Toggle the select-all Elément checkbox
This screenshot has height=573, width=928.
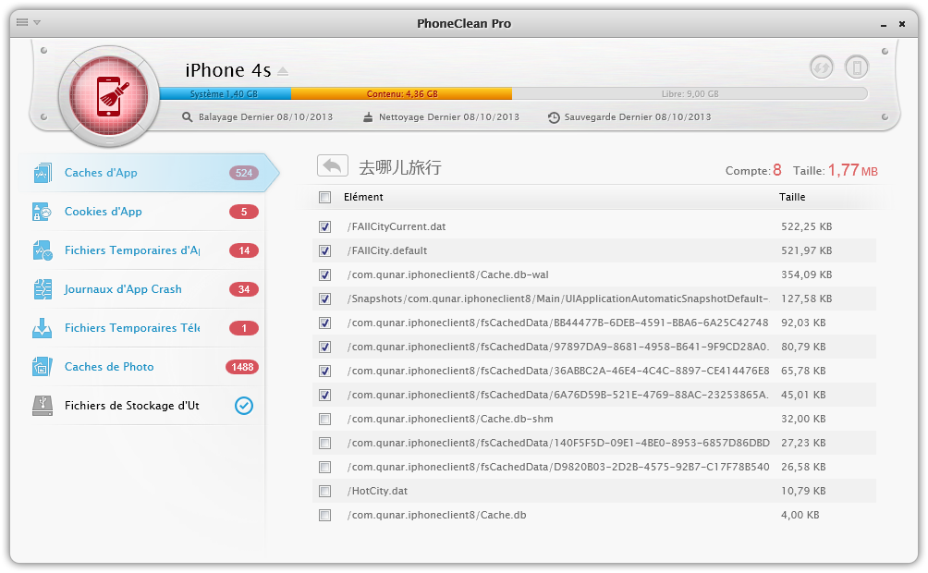pyautogui.click(x=325, y=197)
